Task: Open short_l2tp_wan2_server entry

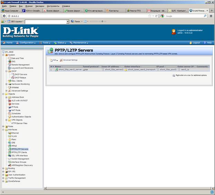Action: tap(70, 70)
